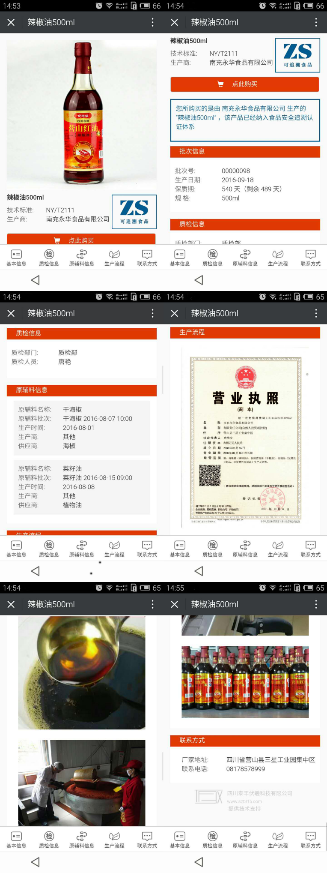This screenshot has width=327, height=873.
Task: Tap 质检信息 icon under the workers photo
Action: pos(49,839)
